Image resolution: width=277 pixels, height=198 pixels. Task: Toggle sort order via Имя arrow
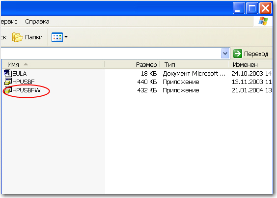click(26, 64)
